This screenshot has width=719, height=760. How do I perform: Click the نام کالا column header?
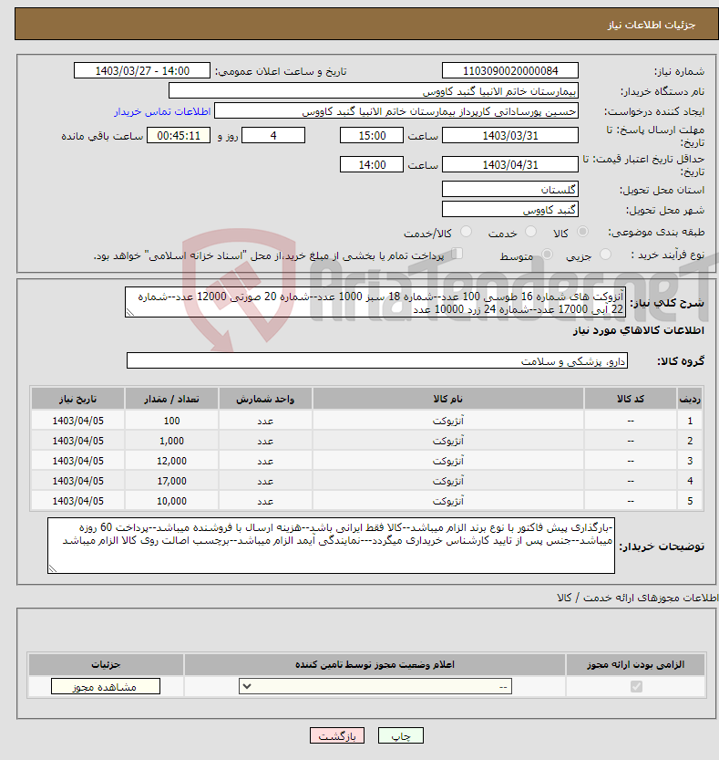tap(447, 399)
